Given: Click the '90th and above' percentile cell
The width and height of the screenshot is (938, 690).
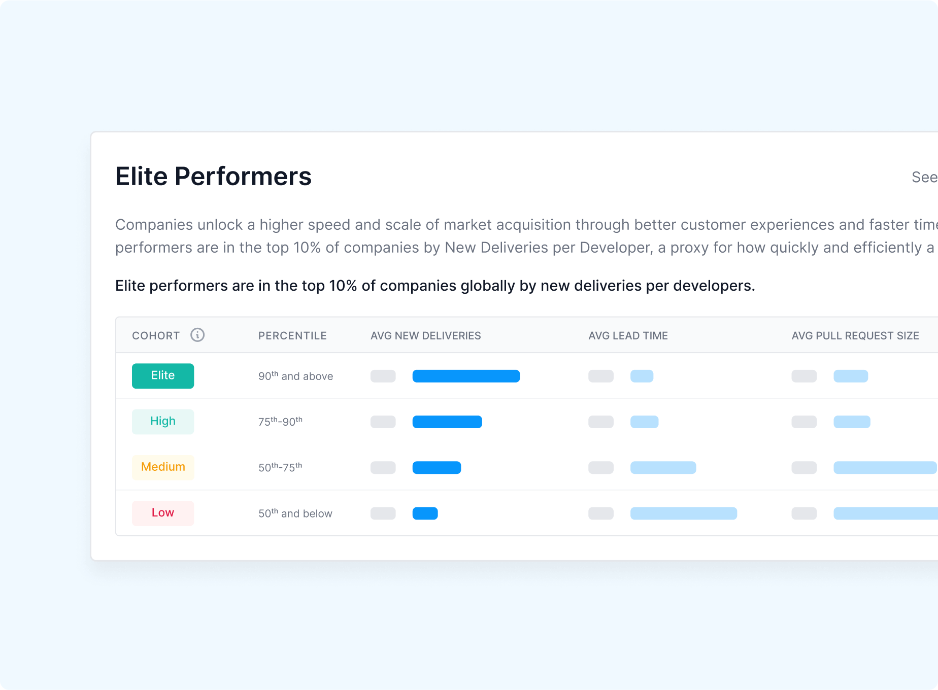Looking at the screenshot, I should 295,376.
